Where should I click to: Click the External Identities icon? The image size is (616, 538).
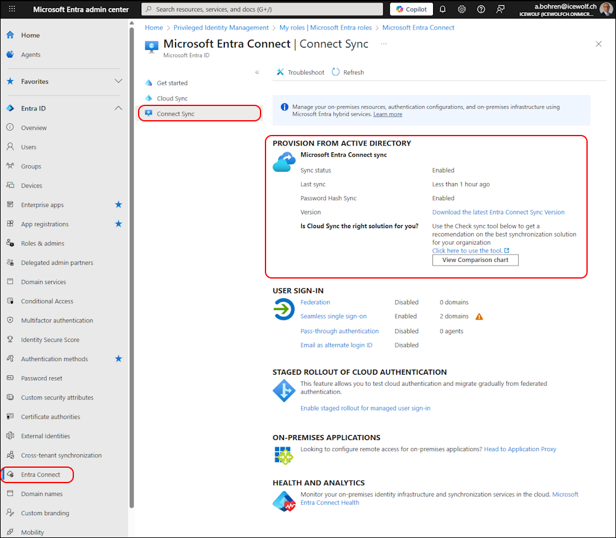10,436
